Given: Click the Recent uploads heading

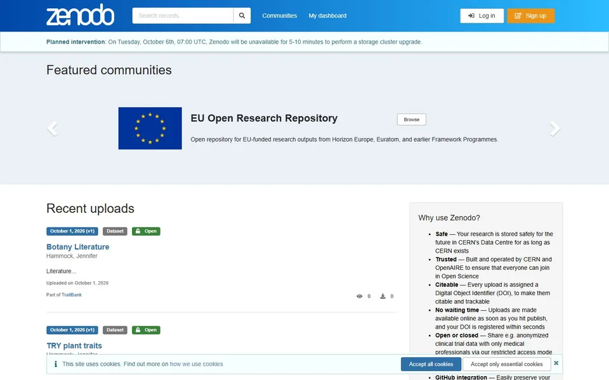Looking at the screenshot, I should click(90, 208).
